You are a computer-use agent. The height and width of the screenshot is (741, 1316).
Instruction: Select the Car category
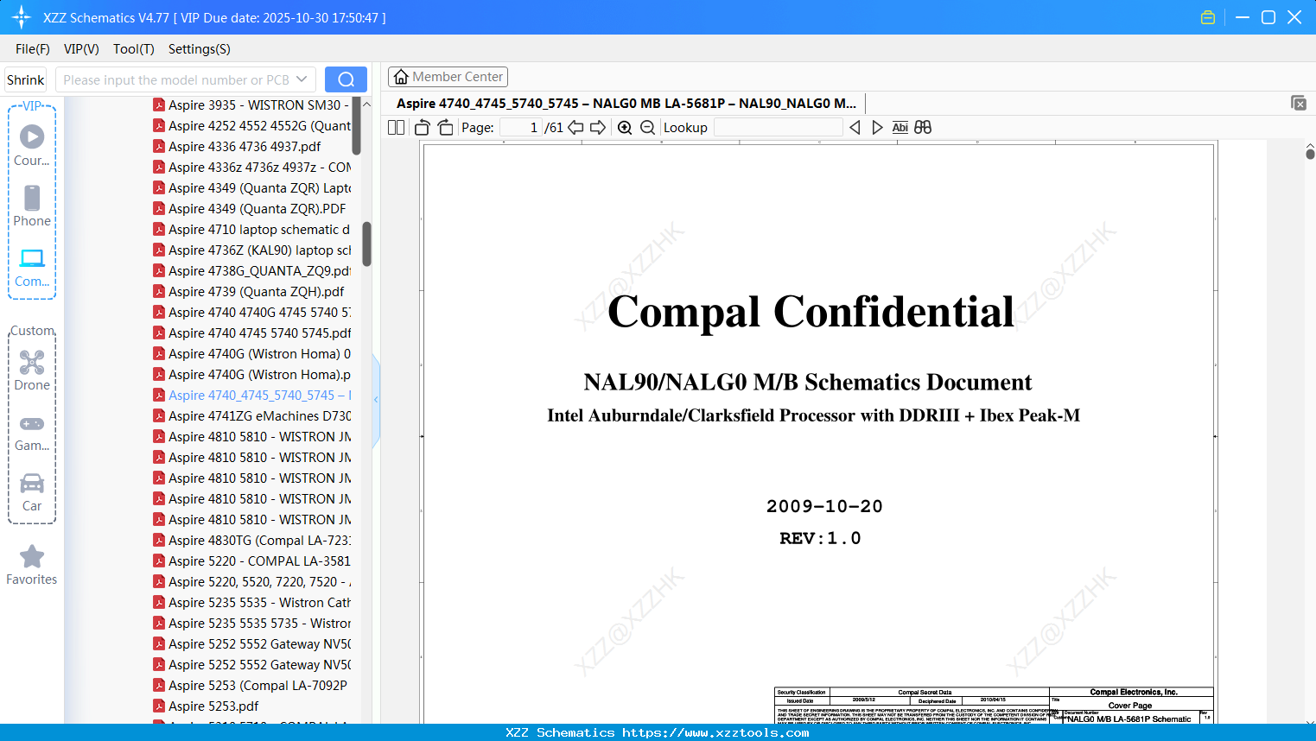coord(32,492)
